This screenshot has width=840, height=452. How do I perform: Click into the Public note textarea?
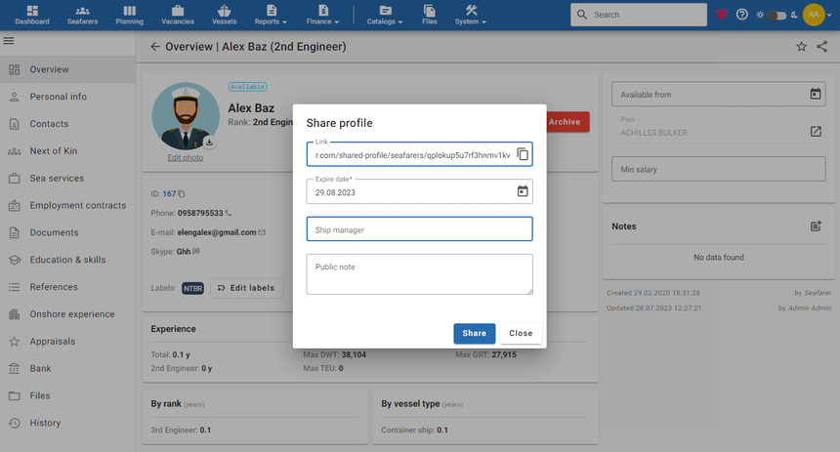(419, 274)
